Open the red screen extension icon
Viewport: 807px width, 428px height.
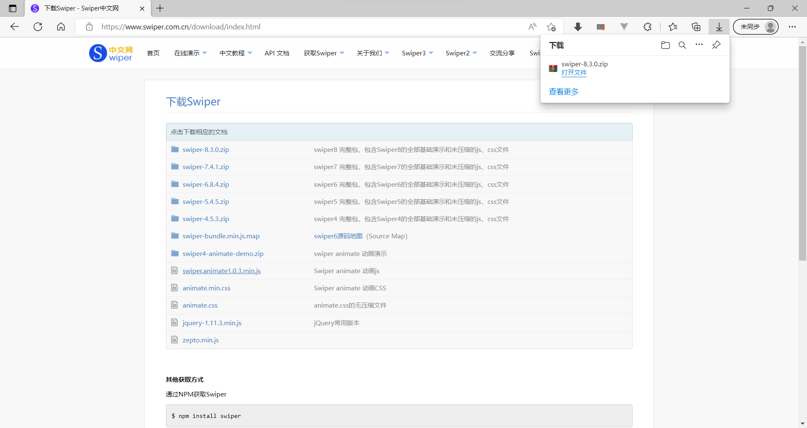601,27
